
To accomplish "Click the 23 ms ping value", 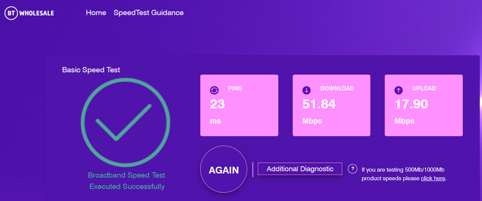I will point(218,104).
